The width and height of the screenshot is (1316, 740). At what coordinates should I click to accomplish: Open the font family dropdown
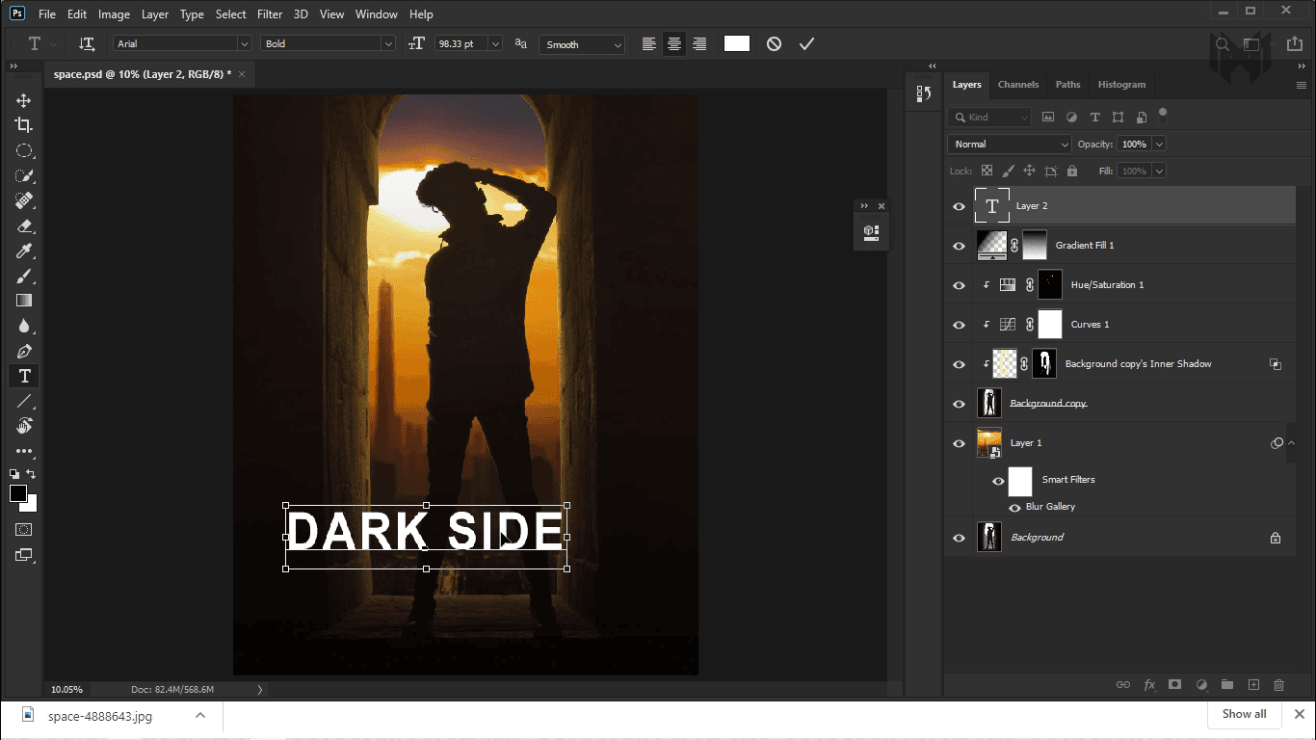[x=244, y=44]
